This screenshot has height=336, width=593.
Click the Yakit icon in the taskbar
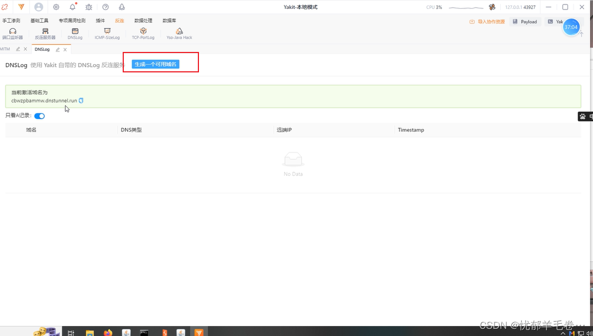[199, 333]
